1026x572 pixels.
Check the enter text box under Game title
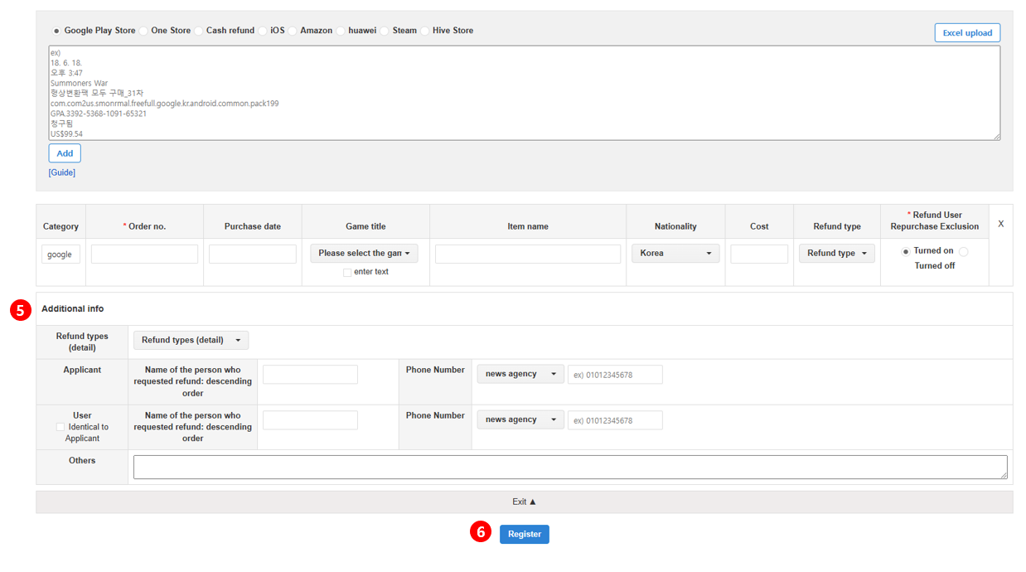[347, 272]
